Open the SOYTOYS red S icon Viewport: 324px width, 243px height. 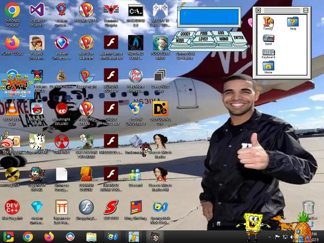point(111,207)
